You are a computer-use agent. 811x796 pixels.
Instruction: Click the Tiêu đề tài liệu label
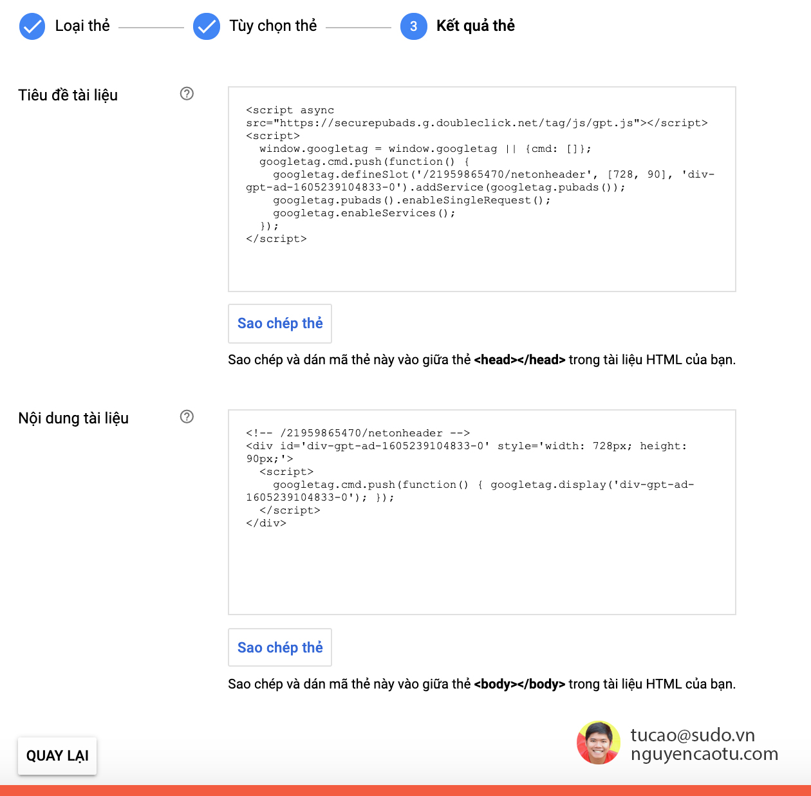pos(67,95)
